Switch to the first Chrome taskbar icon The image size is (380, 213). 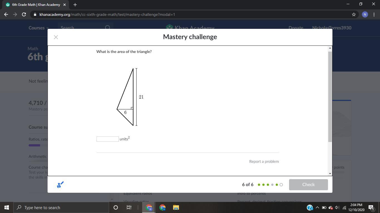click(x=149, y=207)
